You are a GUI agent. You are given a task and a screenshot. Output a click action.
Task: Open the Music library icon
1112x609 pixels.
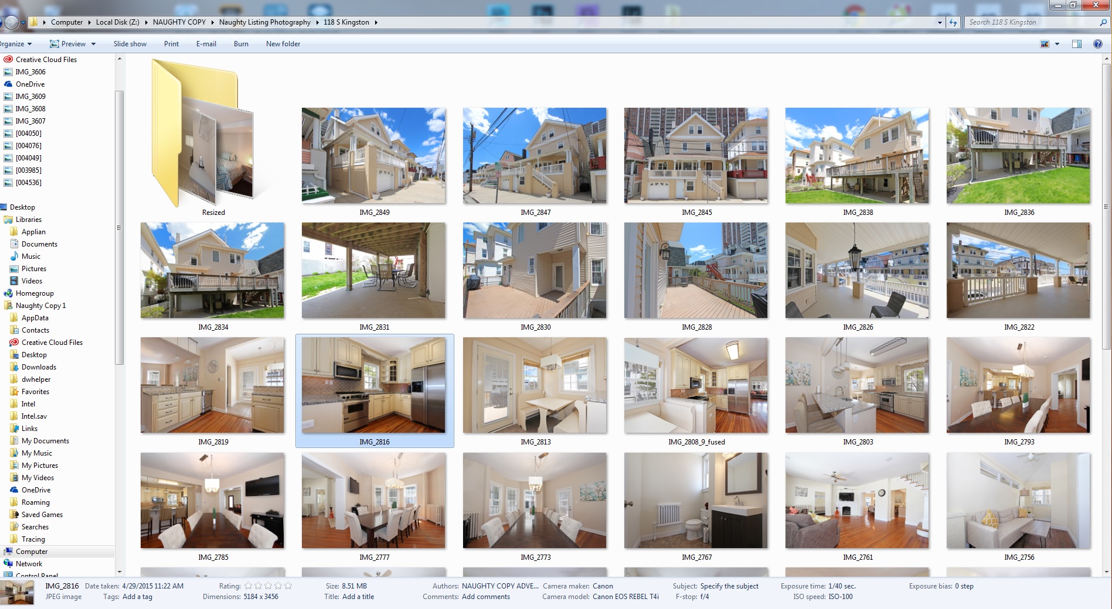[14, 256]
